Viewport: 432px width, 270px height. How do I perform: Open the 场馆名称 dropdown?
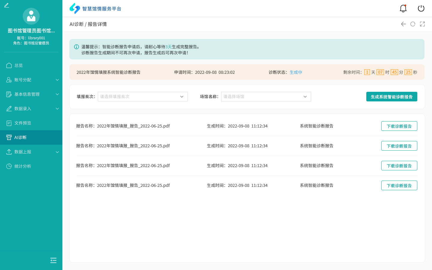266,97
